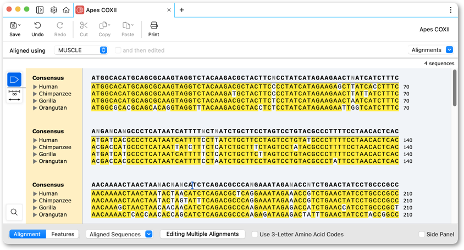Click the vertical scrollbar thumb
The width and height of the screenshot is (464, 250).
[455, 88]
